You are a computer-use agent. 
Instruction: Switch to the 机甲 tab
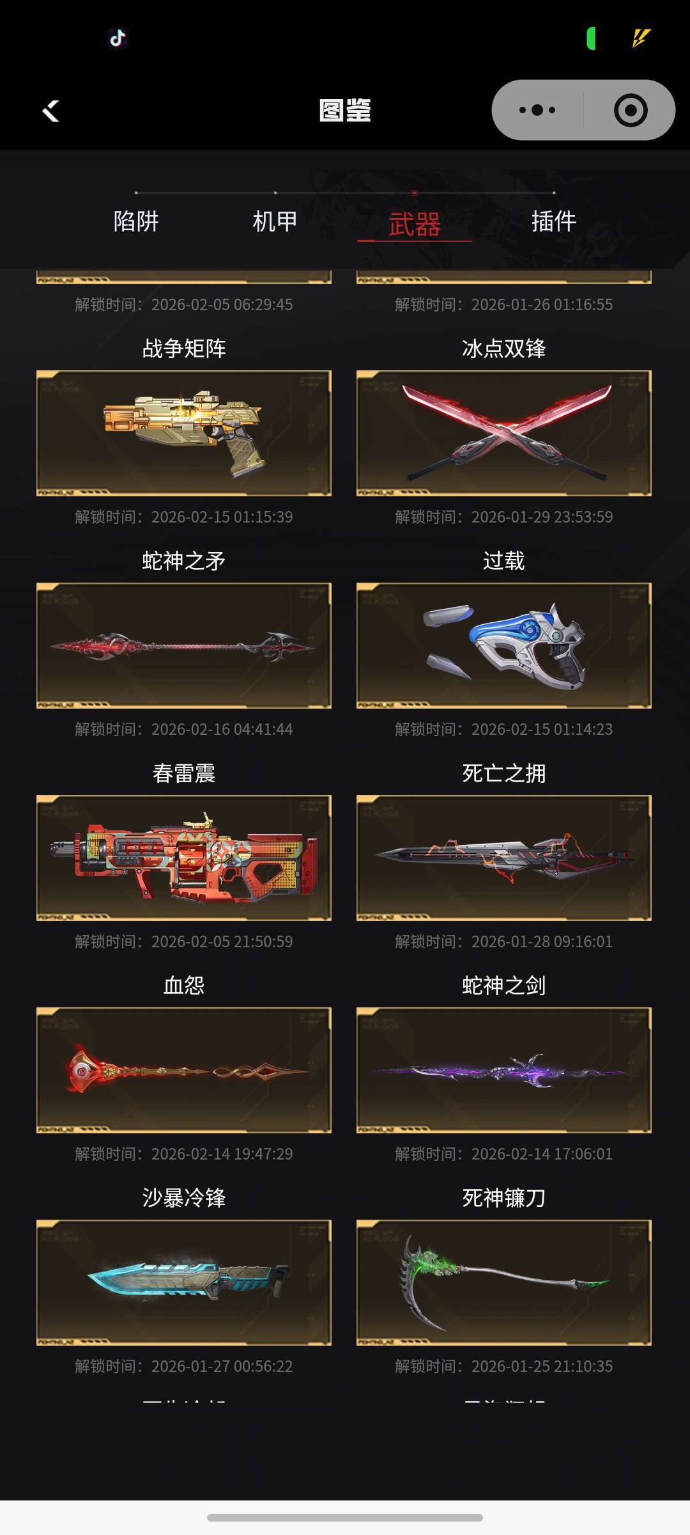pos(275,221)
